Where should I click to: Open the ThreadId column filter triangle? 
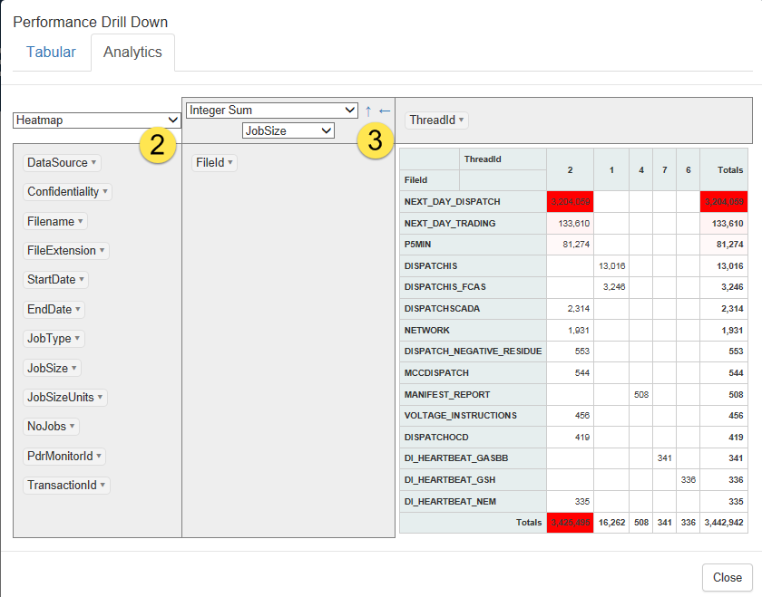pyautogui.click(x=462, y=120)
